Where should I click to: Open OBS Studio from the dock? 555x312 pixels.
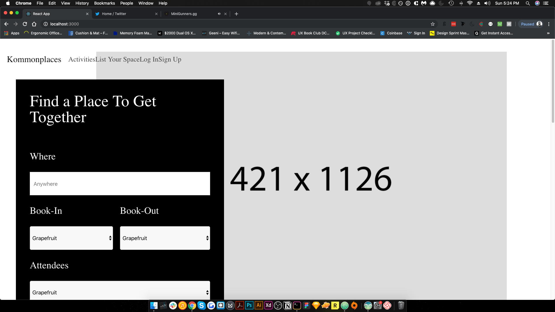277,305
